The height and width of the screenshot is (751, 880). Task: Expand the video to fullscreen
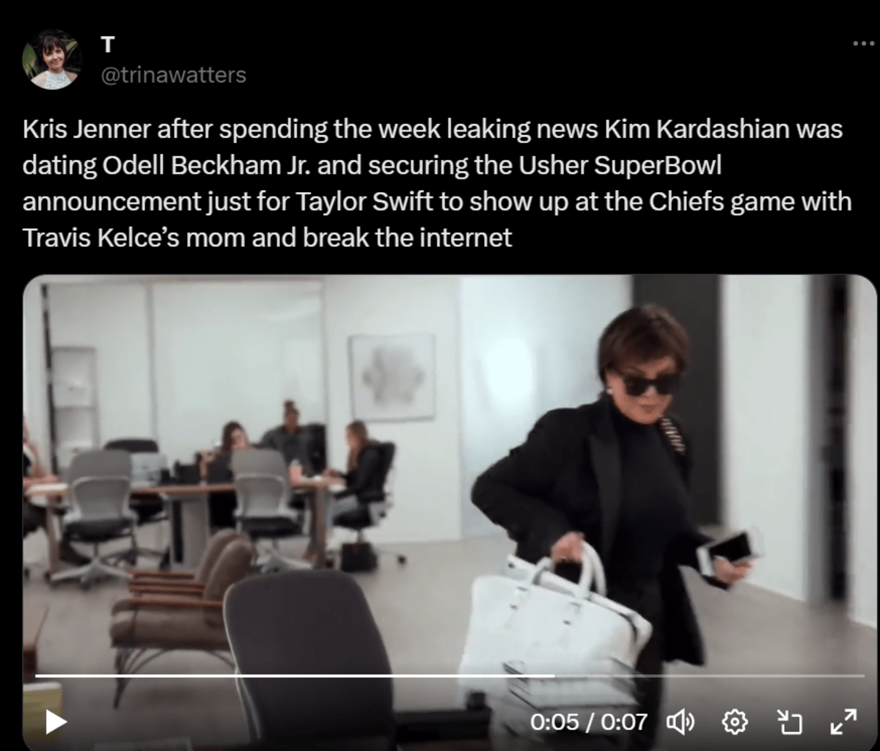click(843, 722)
